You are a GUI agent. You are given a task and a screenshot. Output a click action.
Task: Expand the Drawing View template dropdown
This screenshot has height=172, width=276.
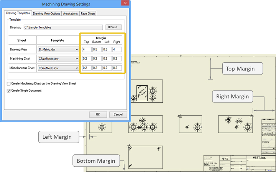pyautogui.click(x=76, y=49)
